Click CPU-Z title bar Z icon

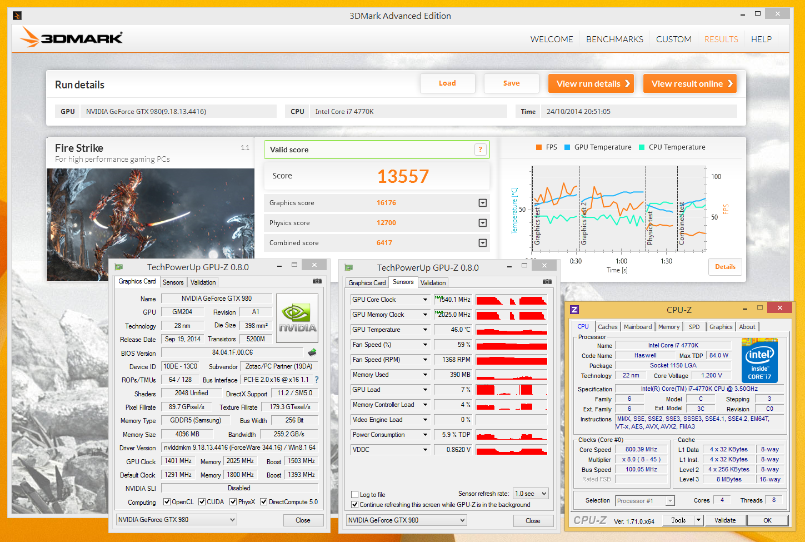click(574, 310)
